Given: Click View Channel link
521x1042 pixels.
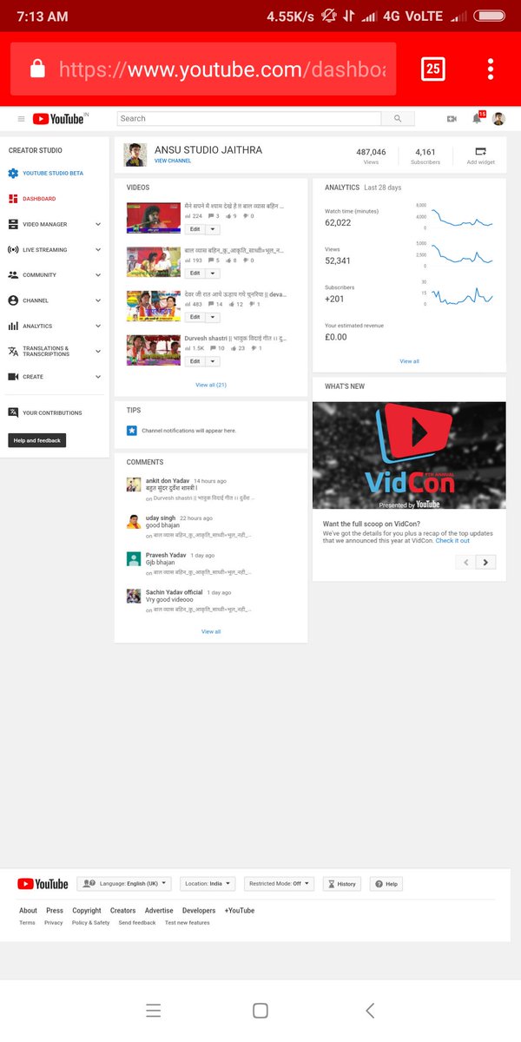Looking at the screenshot, I should pyautogui.click(x=173, y=161).
